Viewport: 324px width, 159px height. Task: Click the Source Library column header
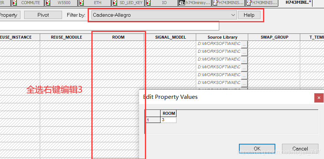[x=222, y=37]
